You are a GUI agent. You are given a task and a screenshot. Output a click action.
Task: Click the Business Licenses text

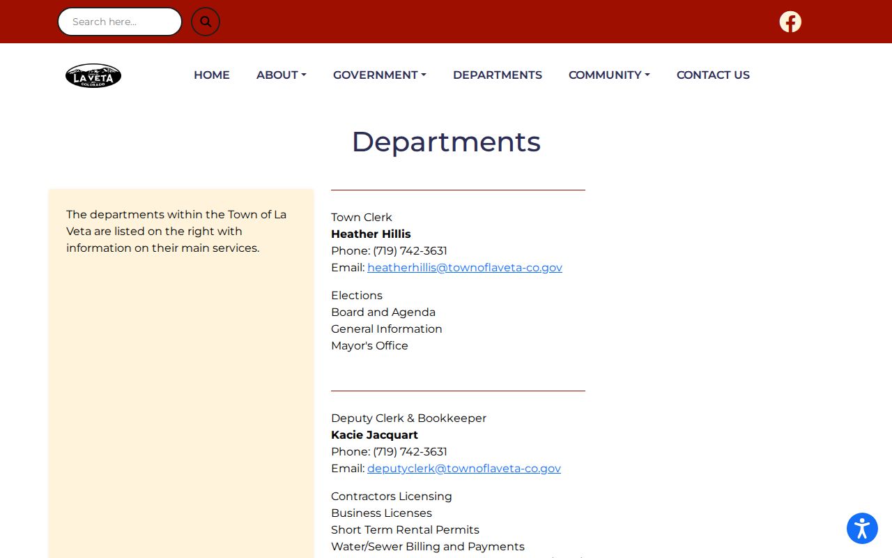point(381,513)
